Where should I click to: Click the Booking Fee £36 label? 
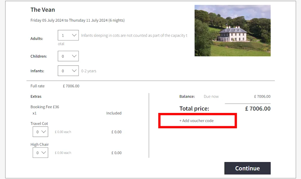point(45,107)
